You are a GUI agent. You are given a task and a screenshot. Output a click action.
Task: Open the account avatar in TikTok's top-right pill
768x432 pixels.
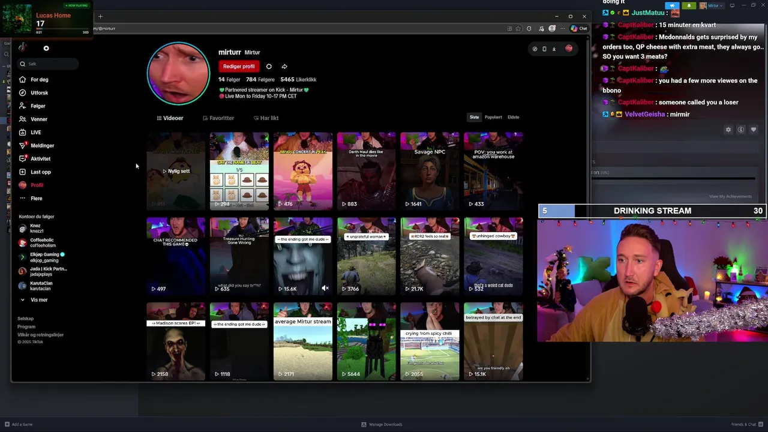pos(569,49)
